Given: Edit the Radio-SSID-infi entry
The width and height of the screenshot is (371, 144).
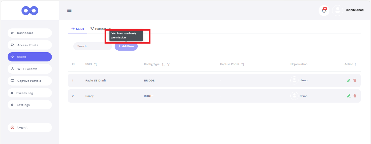Looking at the screenshot, I should coord(348,80).
